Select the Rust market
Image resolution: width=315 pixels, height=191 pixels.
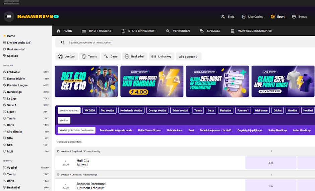coord(191,130)
